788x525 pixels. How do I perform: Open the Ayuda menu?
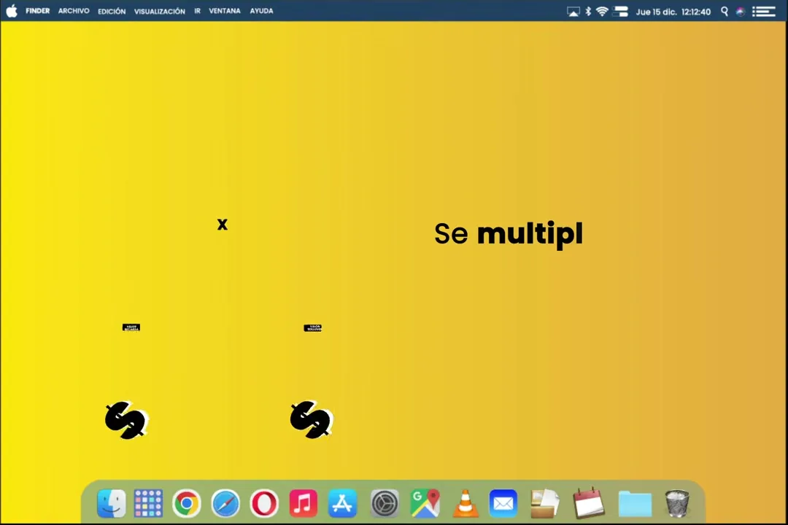pyautogui.click(x=261, y=10)
